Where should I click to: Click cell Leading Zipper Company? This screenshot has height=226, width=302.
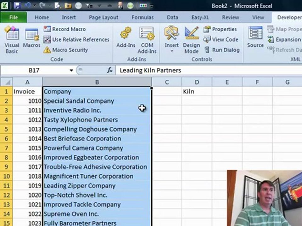point(97,186)
